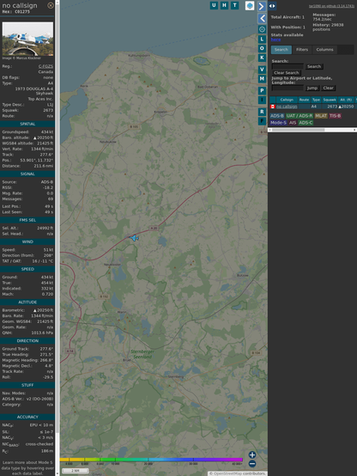This screenshot has width=357, height=476.
Task: Zoom in with the plus button
Action: tap(252, 455)
